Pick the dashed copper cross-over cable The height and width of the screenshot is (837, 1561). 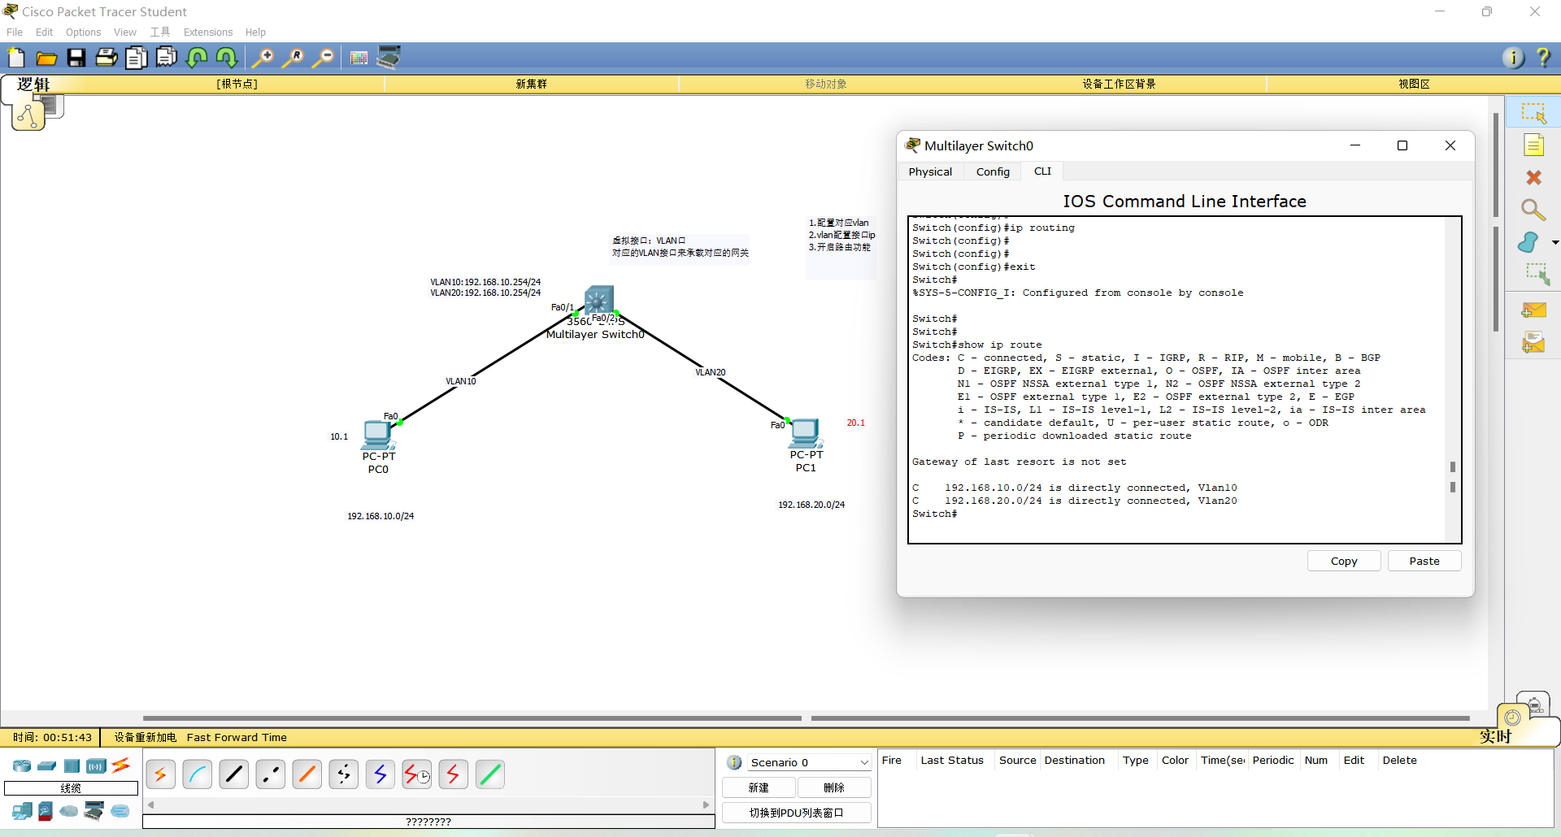click(271, 774)
